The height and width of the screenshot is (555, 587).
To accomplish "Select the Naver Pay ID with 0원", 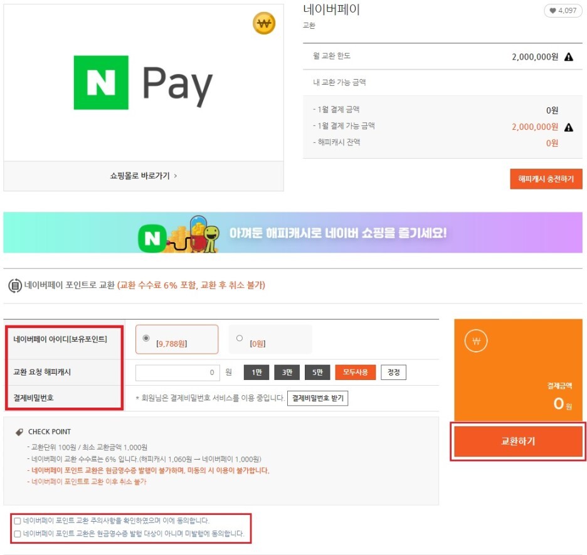I will tap(240, 338).
